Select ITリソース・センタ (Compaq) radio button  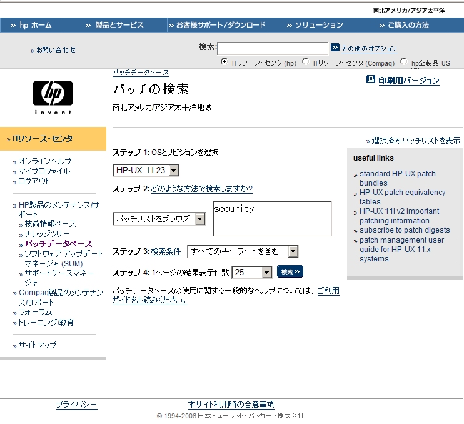305,62
